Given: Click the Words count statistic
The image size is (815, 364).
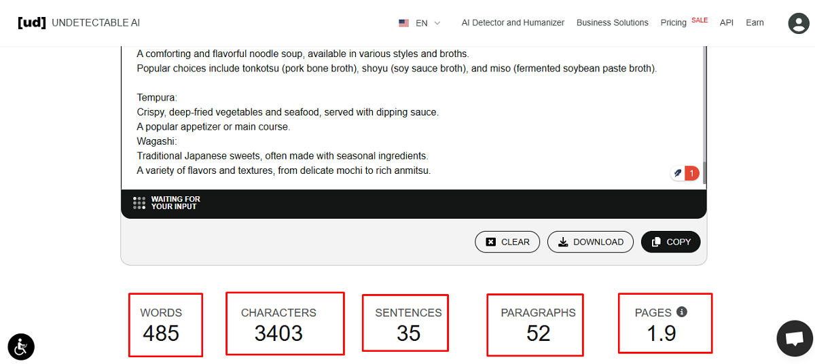Looking at the screenshot, I should click(x=161, y=324).
